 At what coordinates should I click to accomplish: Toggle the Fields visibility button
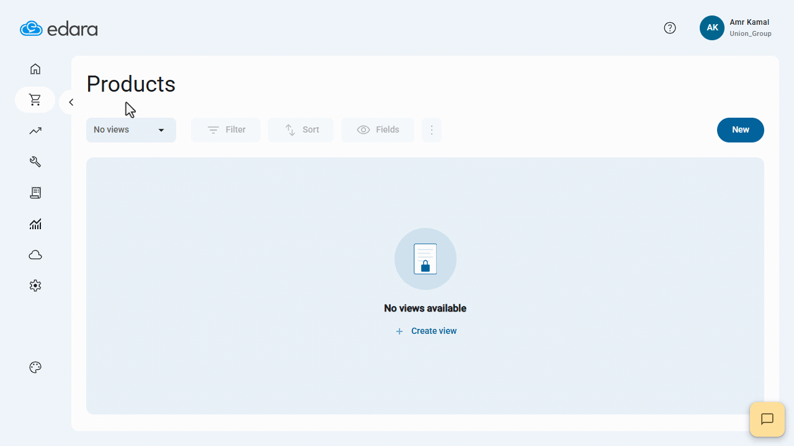378,130
